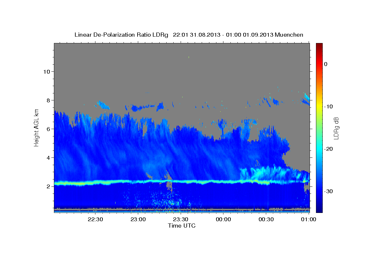Viewport: 383px width, 255px height.
Task: Pick the cyan band of the colorbar near -20
Action: [319, 149]
